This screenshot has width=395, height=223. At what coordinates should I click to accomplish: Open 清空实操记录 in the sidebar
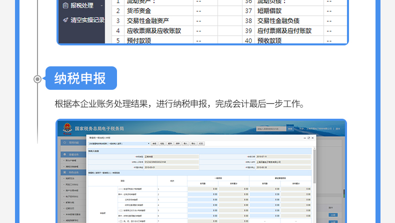tap(87, 20)
